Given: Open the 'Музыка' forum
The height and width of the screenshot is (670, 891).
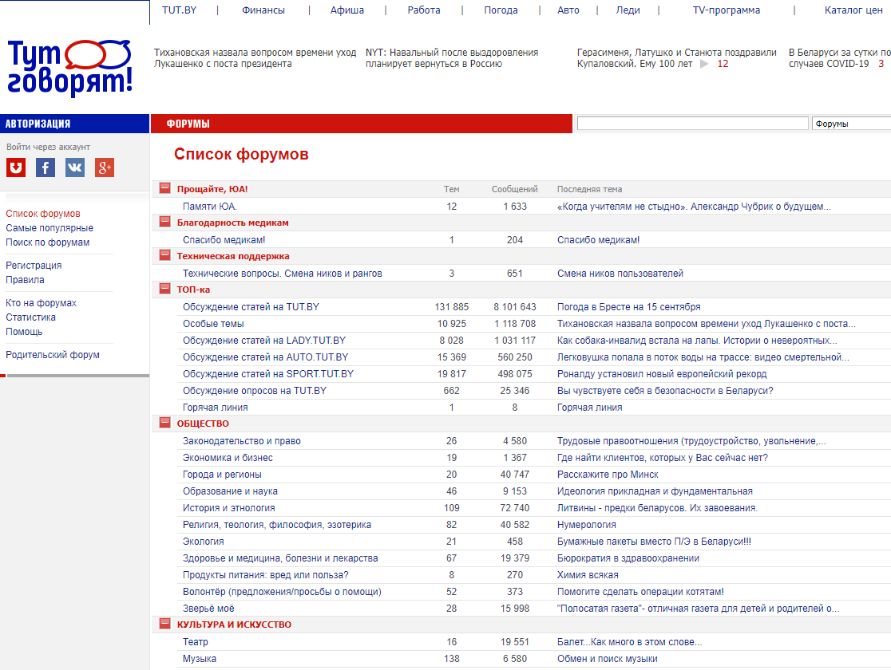Looking at the screenshot, I should pyautogui.click(x=199, y=659).
